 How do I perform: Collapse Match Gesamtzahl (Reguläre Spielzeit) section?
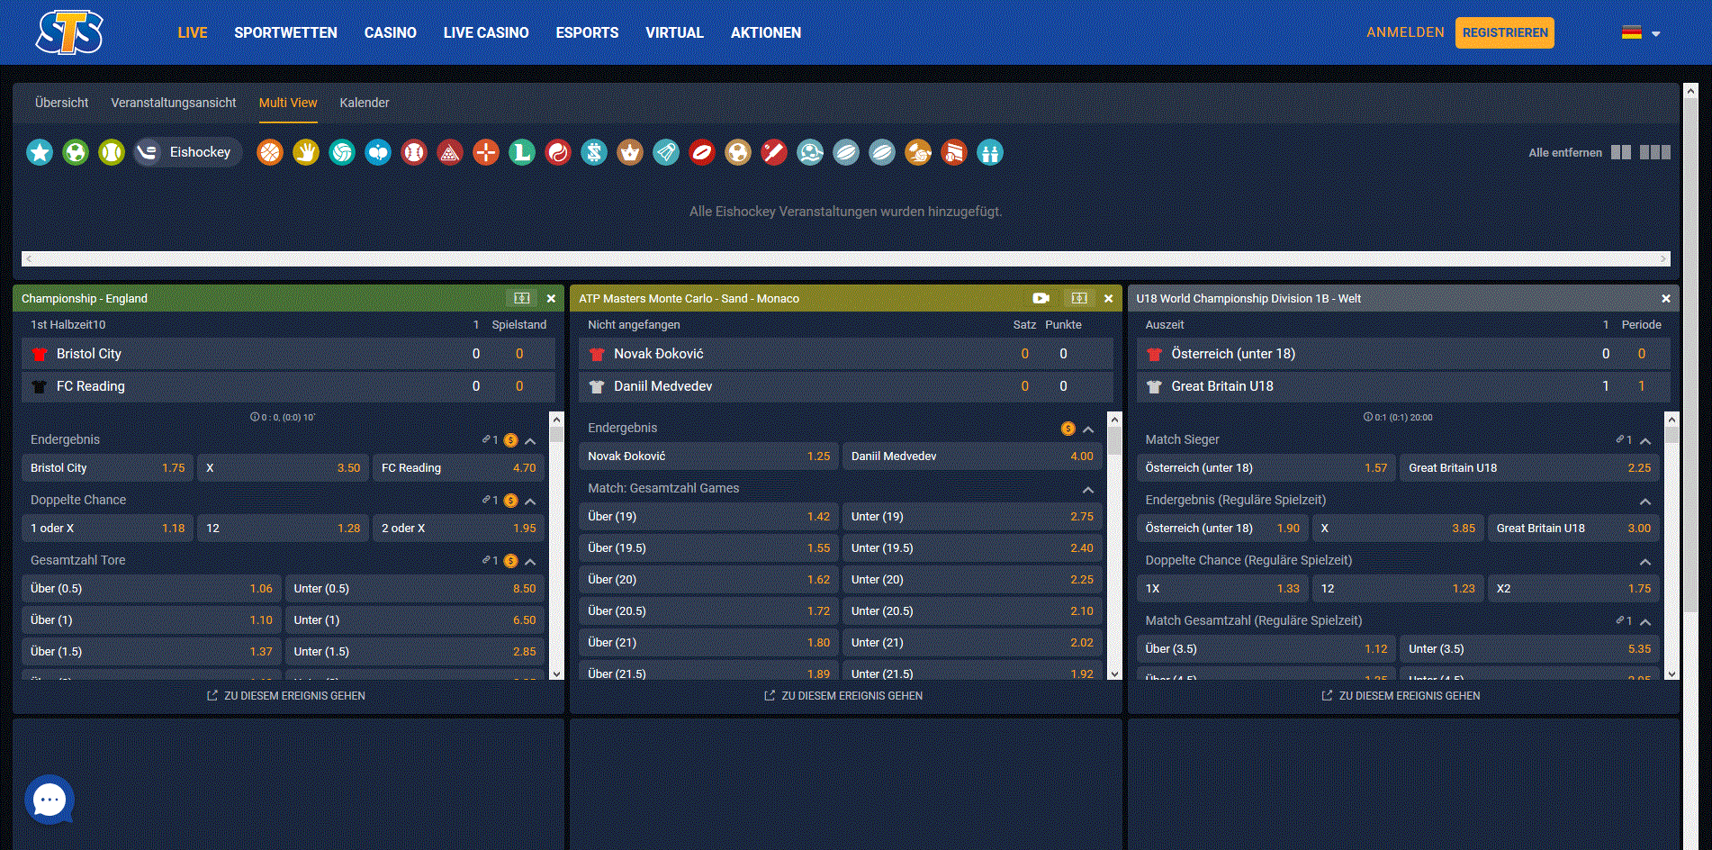[x=1645, y=622]
